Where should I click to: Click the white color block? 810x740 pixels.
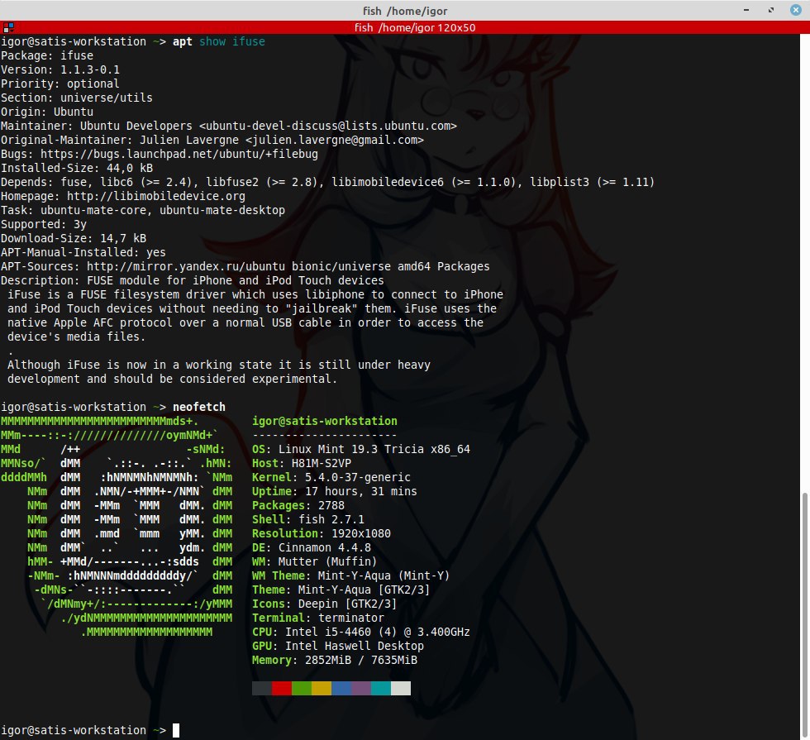(x=401, y=688)
